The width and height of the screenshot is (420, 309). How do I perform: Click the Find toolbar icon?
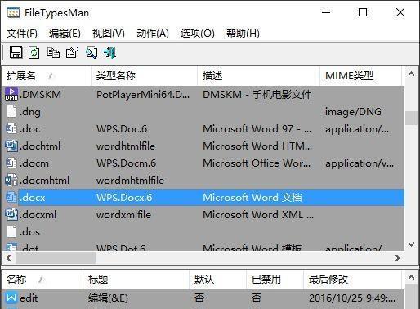92,52
